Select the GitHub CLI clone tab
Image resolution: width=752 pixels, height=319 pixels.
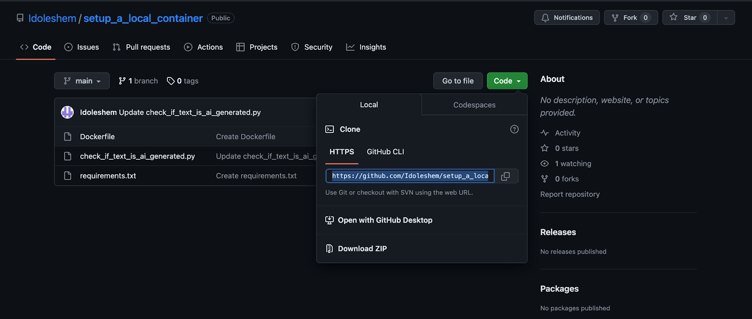point(385,152)
